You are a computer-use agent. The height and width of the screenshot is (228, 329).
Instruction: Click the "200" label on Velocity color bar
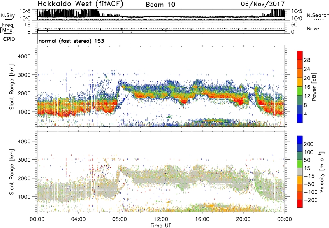(x=309, y=144)
